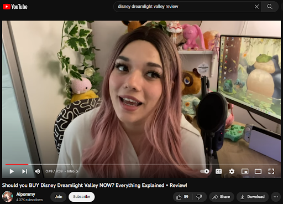Toggle the autoplay switch
Screen dimensions: 283x204
pos(205,171)
